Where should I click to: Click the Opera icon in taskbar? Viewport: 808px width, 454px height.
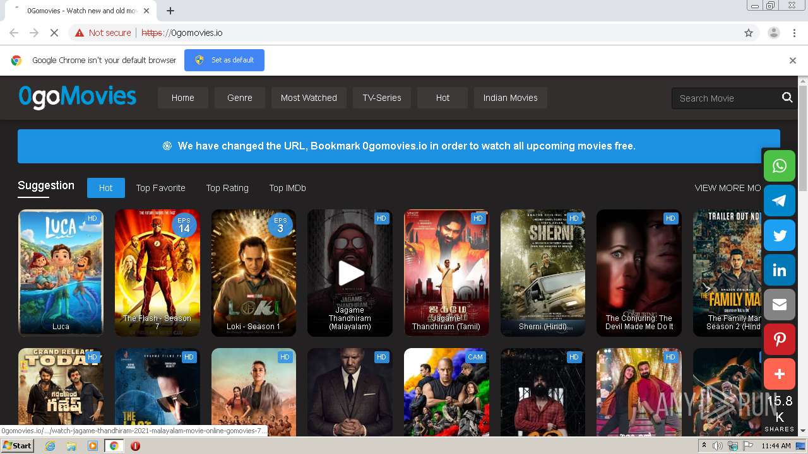135,446
